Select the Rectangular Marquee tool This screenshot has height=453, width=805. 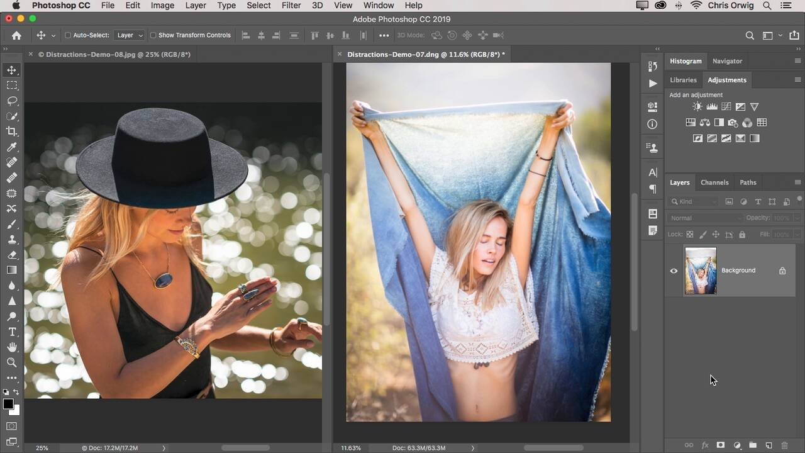point(12,86)
